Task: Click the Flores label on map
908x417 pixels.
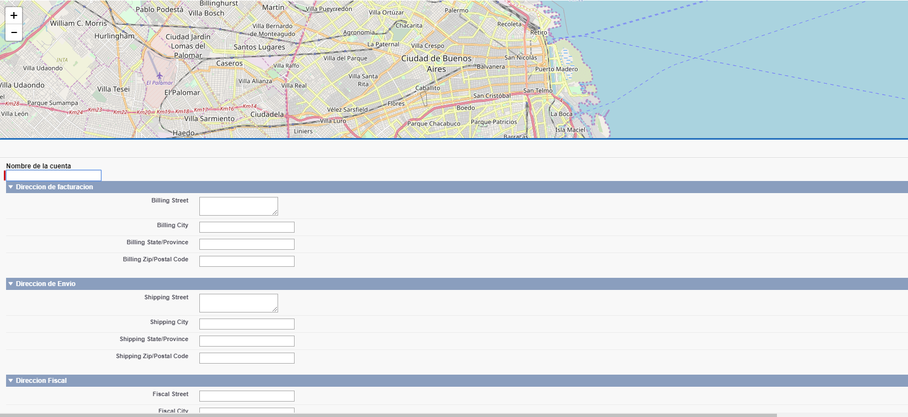Action: click(396, 103)
